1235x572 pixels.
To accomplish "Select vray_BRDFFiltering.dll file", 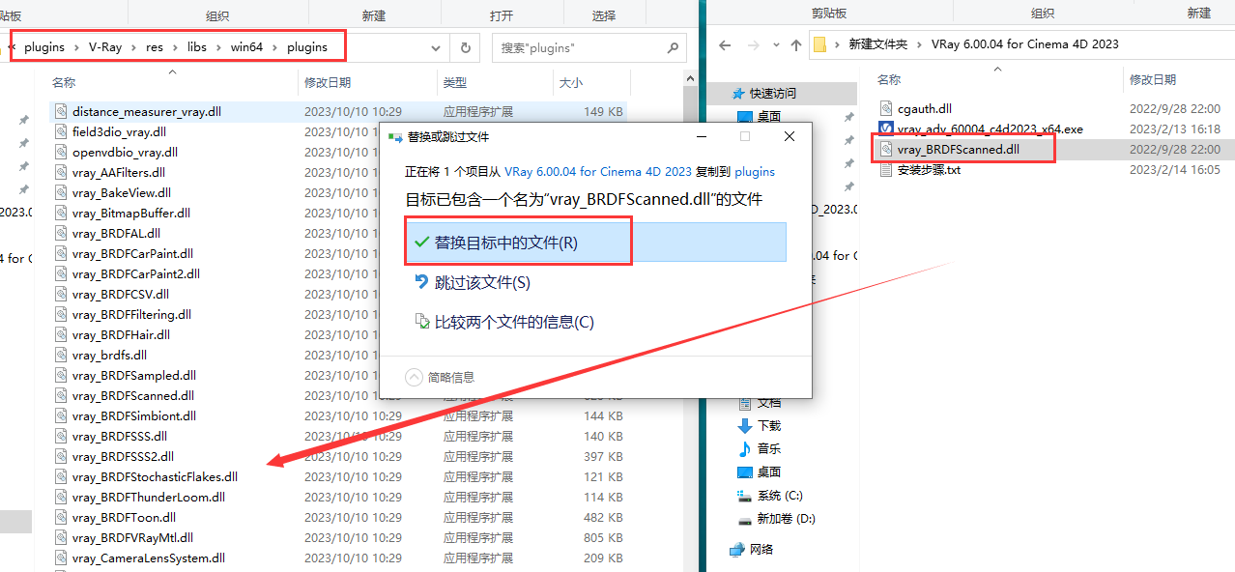I will pos(131,314).
